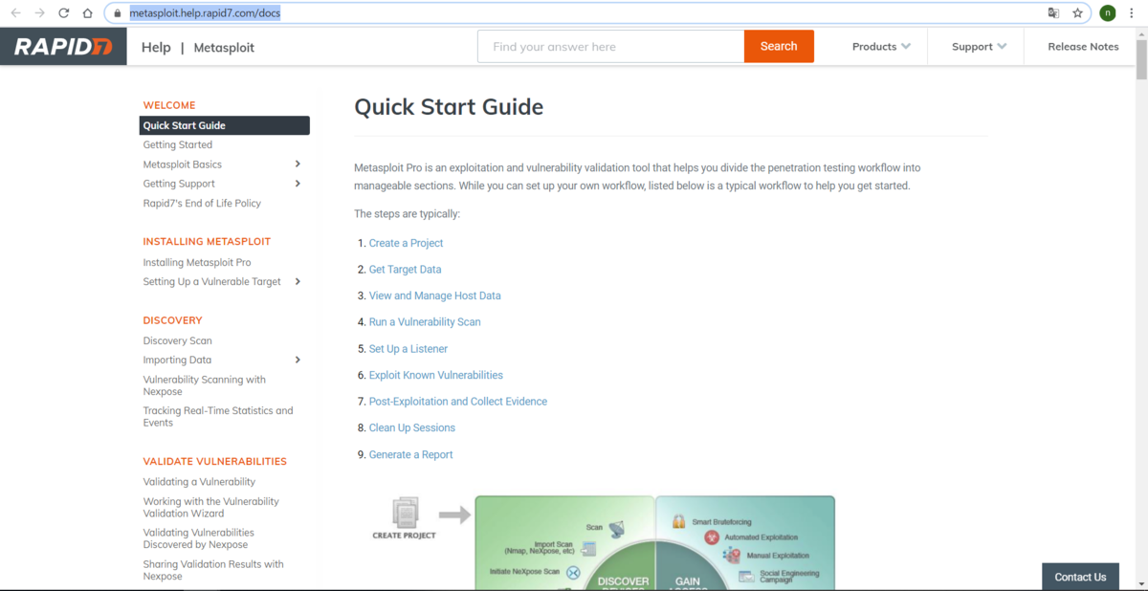Follow the Run a Vulnerability Scan link
Screen dimensions: 1148x591
425,322
